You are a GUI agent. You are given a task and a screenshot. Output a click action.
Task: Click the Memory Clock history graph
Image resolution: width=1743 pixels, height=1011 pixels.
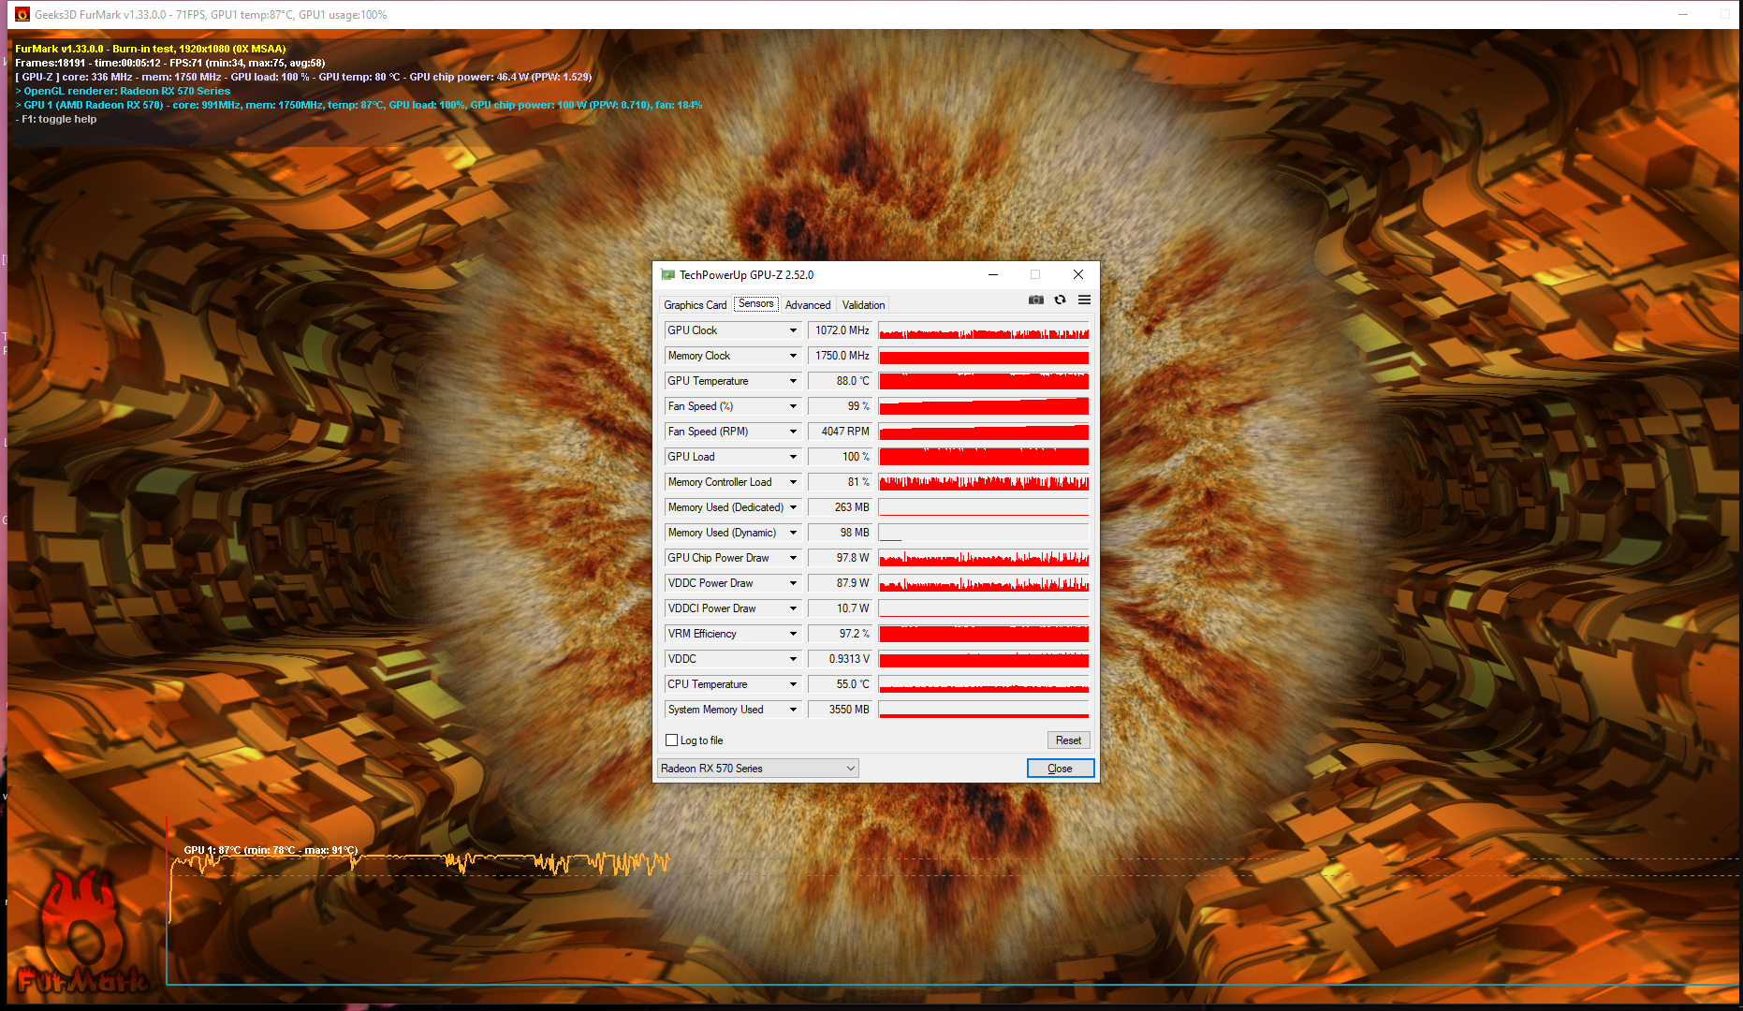point(984,356)
